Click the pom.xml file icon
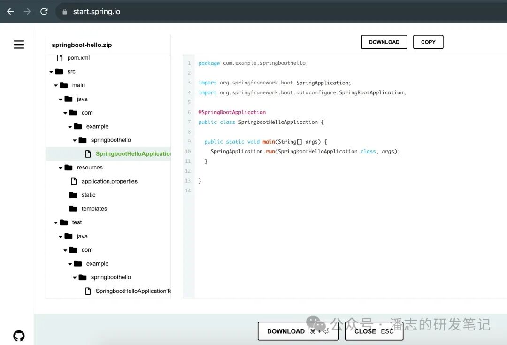507x345 pixels. pos(60,58)
